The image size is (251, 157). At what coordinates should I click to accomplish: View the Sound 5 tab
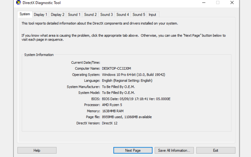coord(139,14)
